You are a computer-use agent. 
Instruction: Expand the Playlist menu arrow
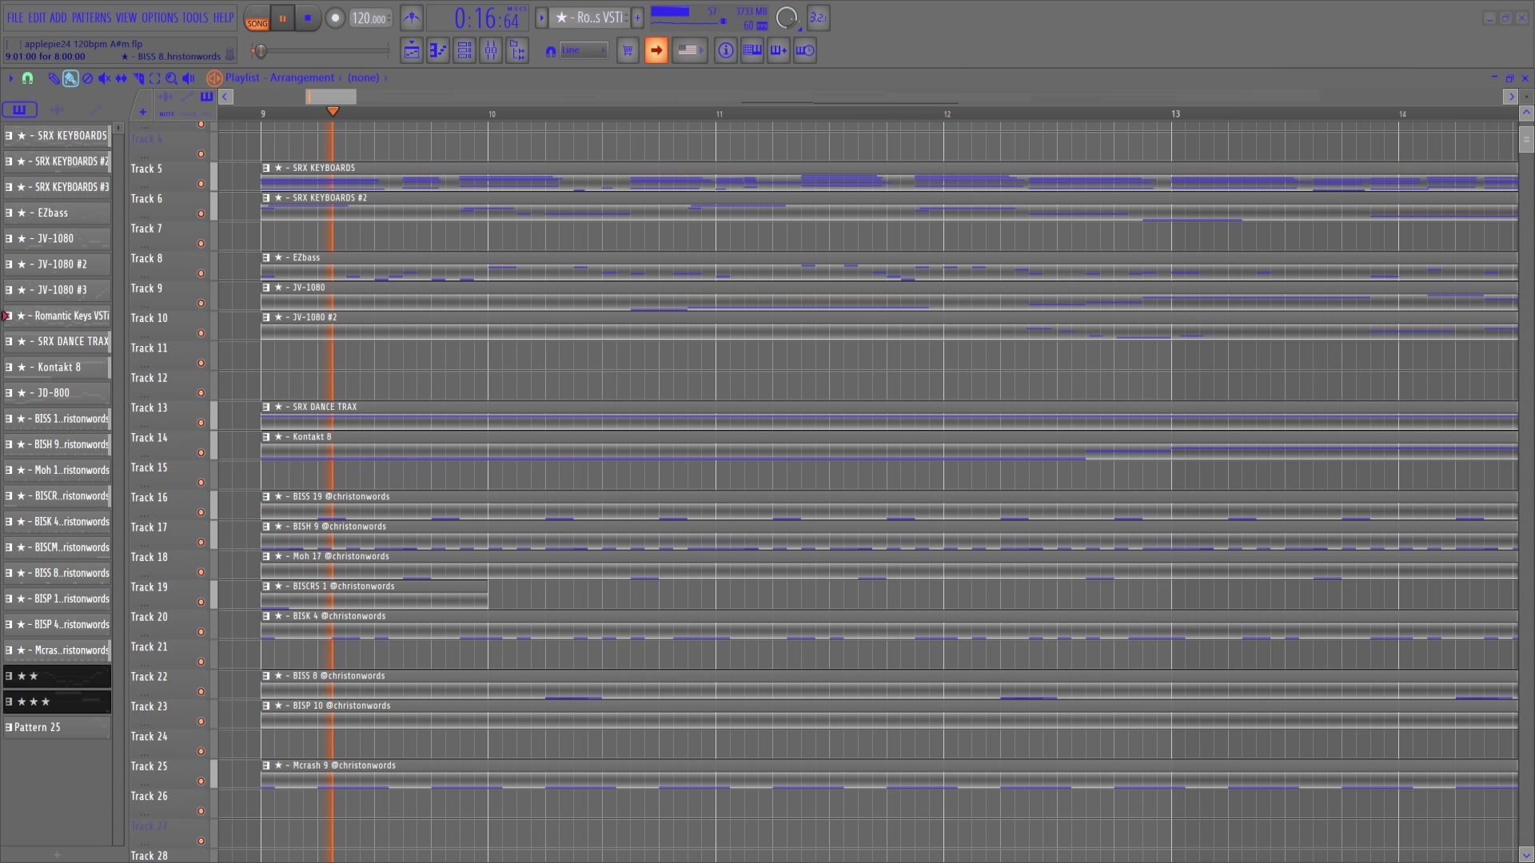point(11,78)
